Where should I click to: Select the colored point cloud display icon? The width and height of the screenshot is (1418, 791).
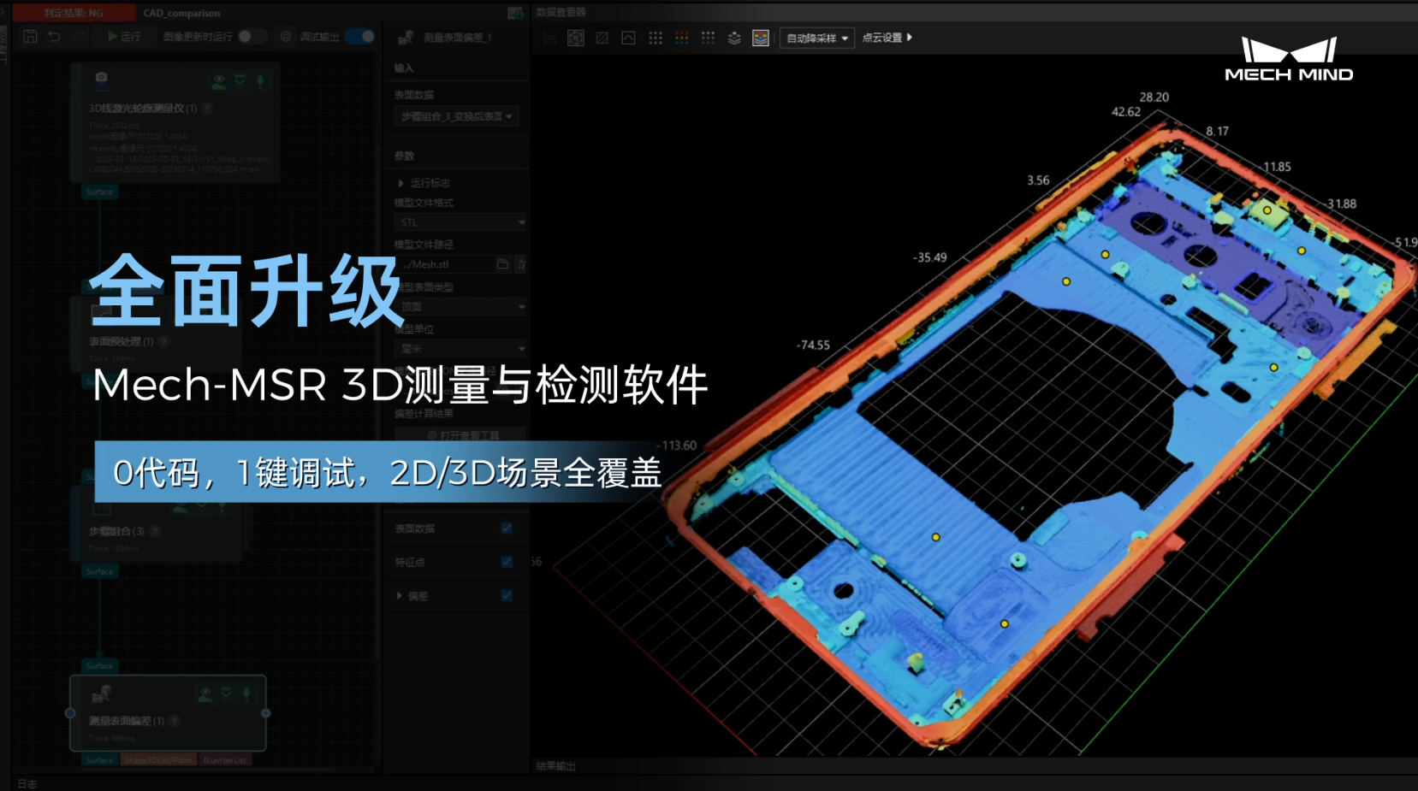[682, 38]
